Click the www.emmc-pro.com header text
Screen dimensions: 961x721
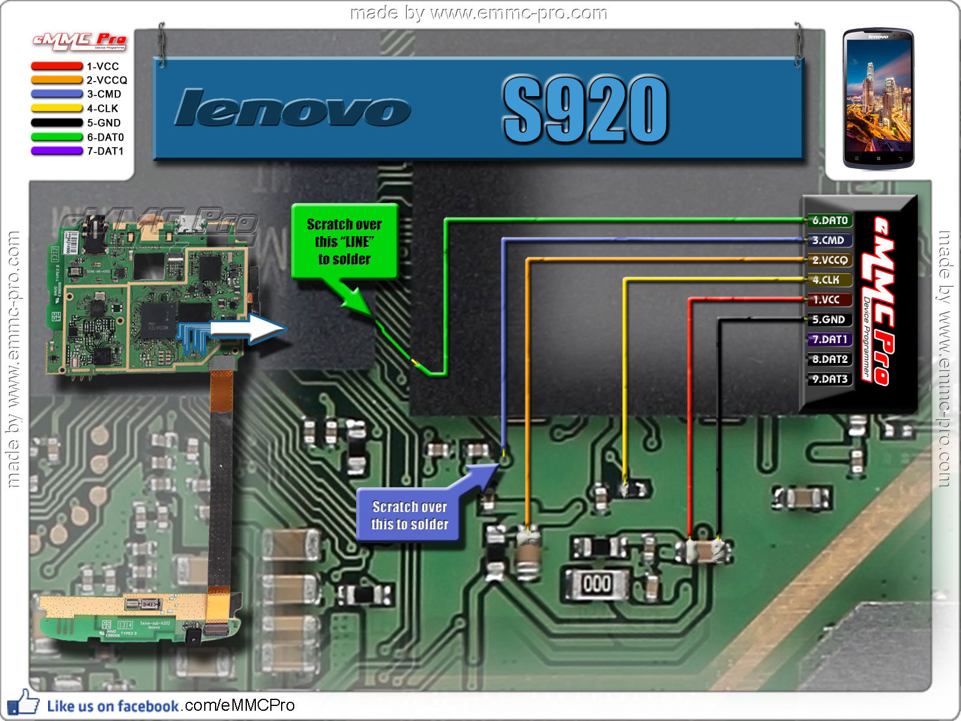point(477,12)
